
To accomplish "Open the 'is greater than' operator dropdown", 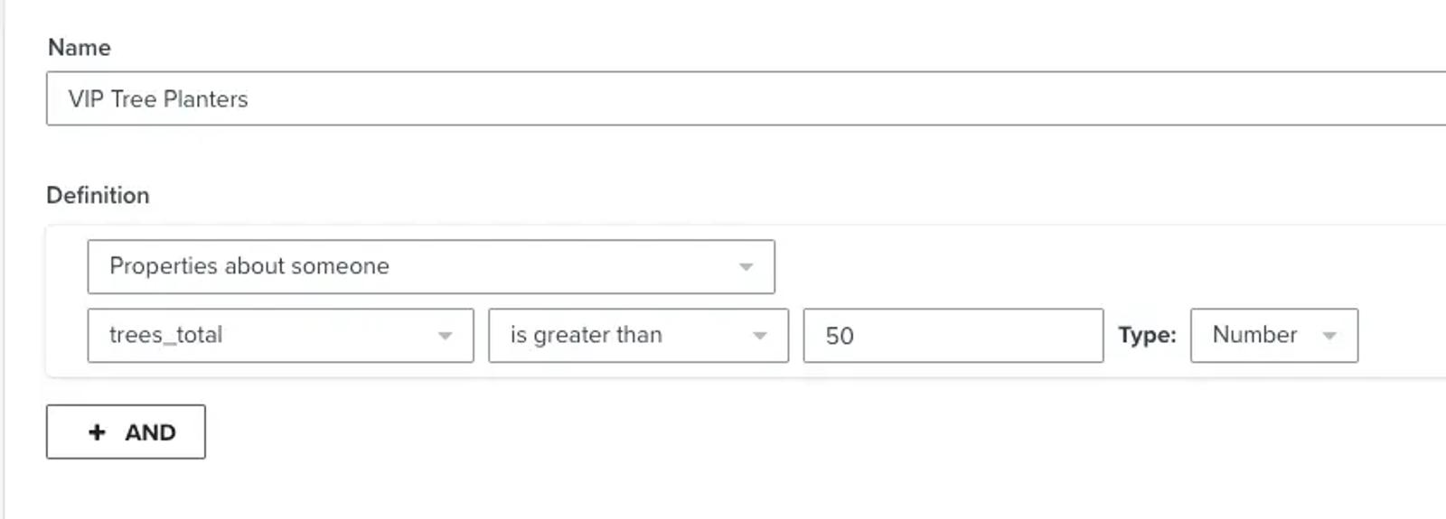I will [638, 336].
